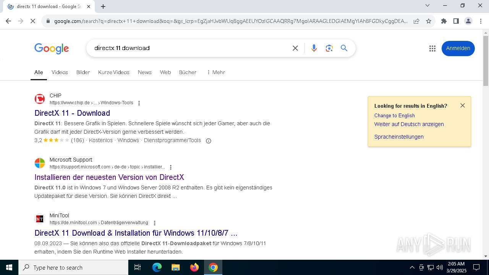Launch Firefox from the taskbar
489x275 pixels.
(194, 267)
